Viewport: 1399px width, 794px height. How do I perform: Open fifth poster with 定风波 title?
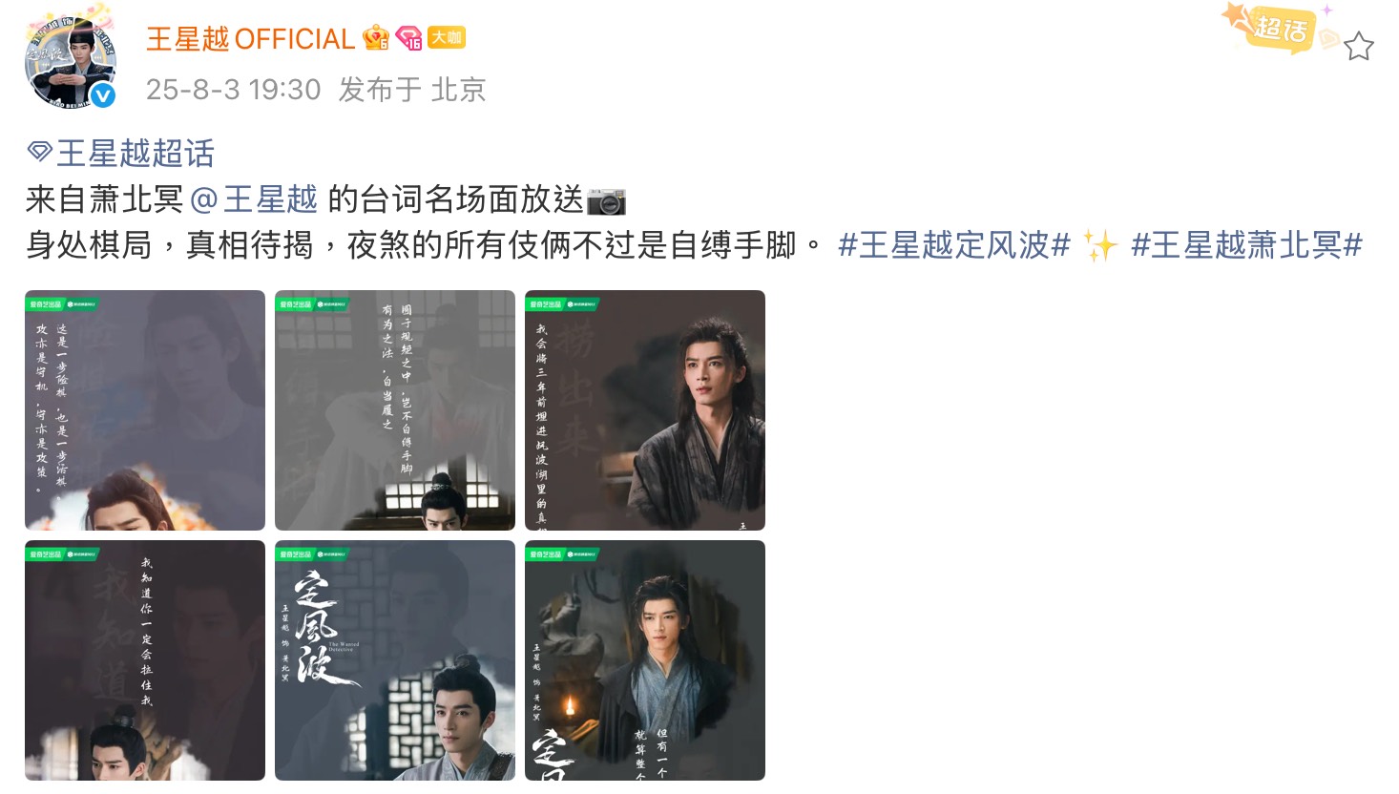point(395,660)
